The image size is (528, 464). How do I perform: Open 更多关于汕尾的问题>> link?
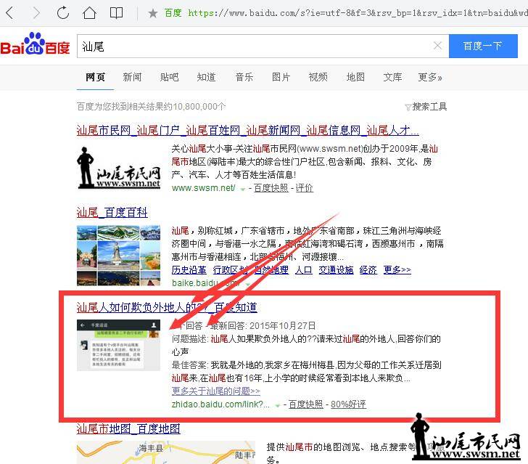216,391
